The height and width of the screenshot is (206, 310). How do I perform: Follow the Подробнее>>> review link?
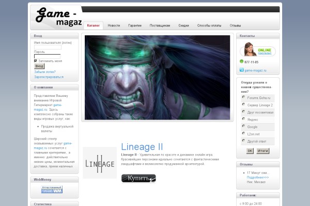pyautogui.click(x=258, y=177)
